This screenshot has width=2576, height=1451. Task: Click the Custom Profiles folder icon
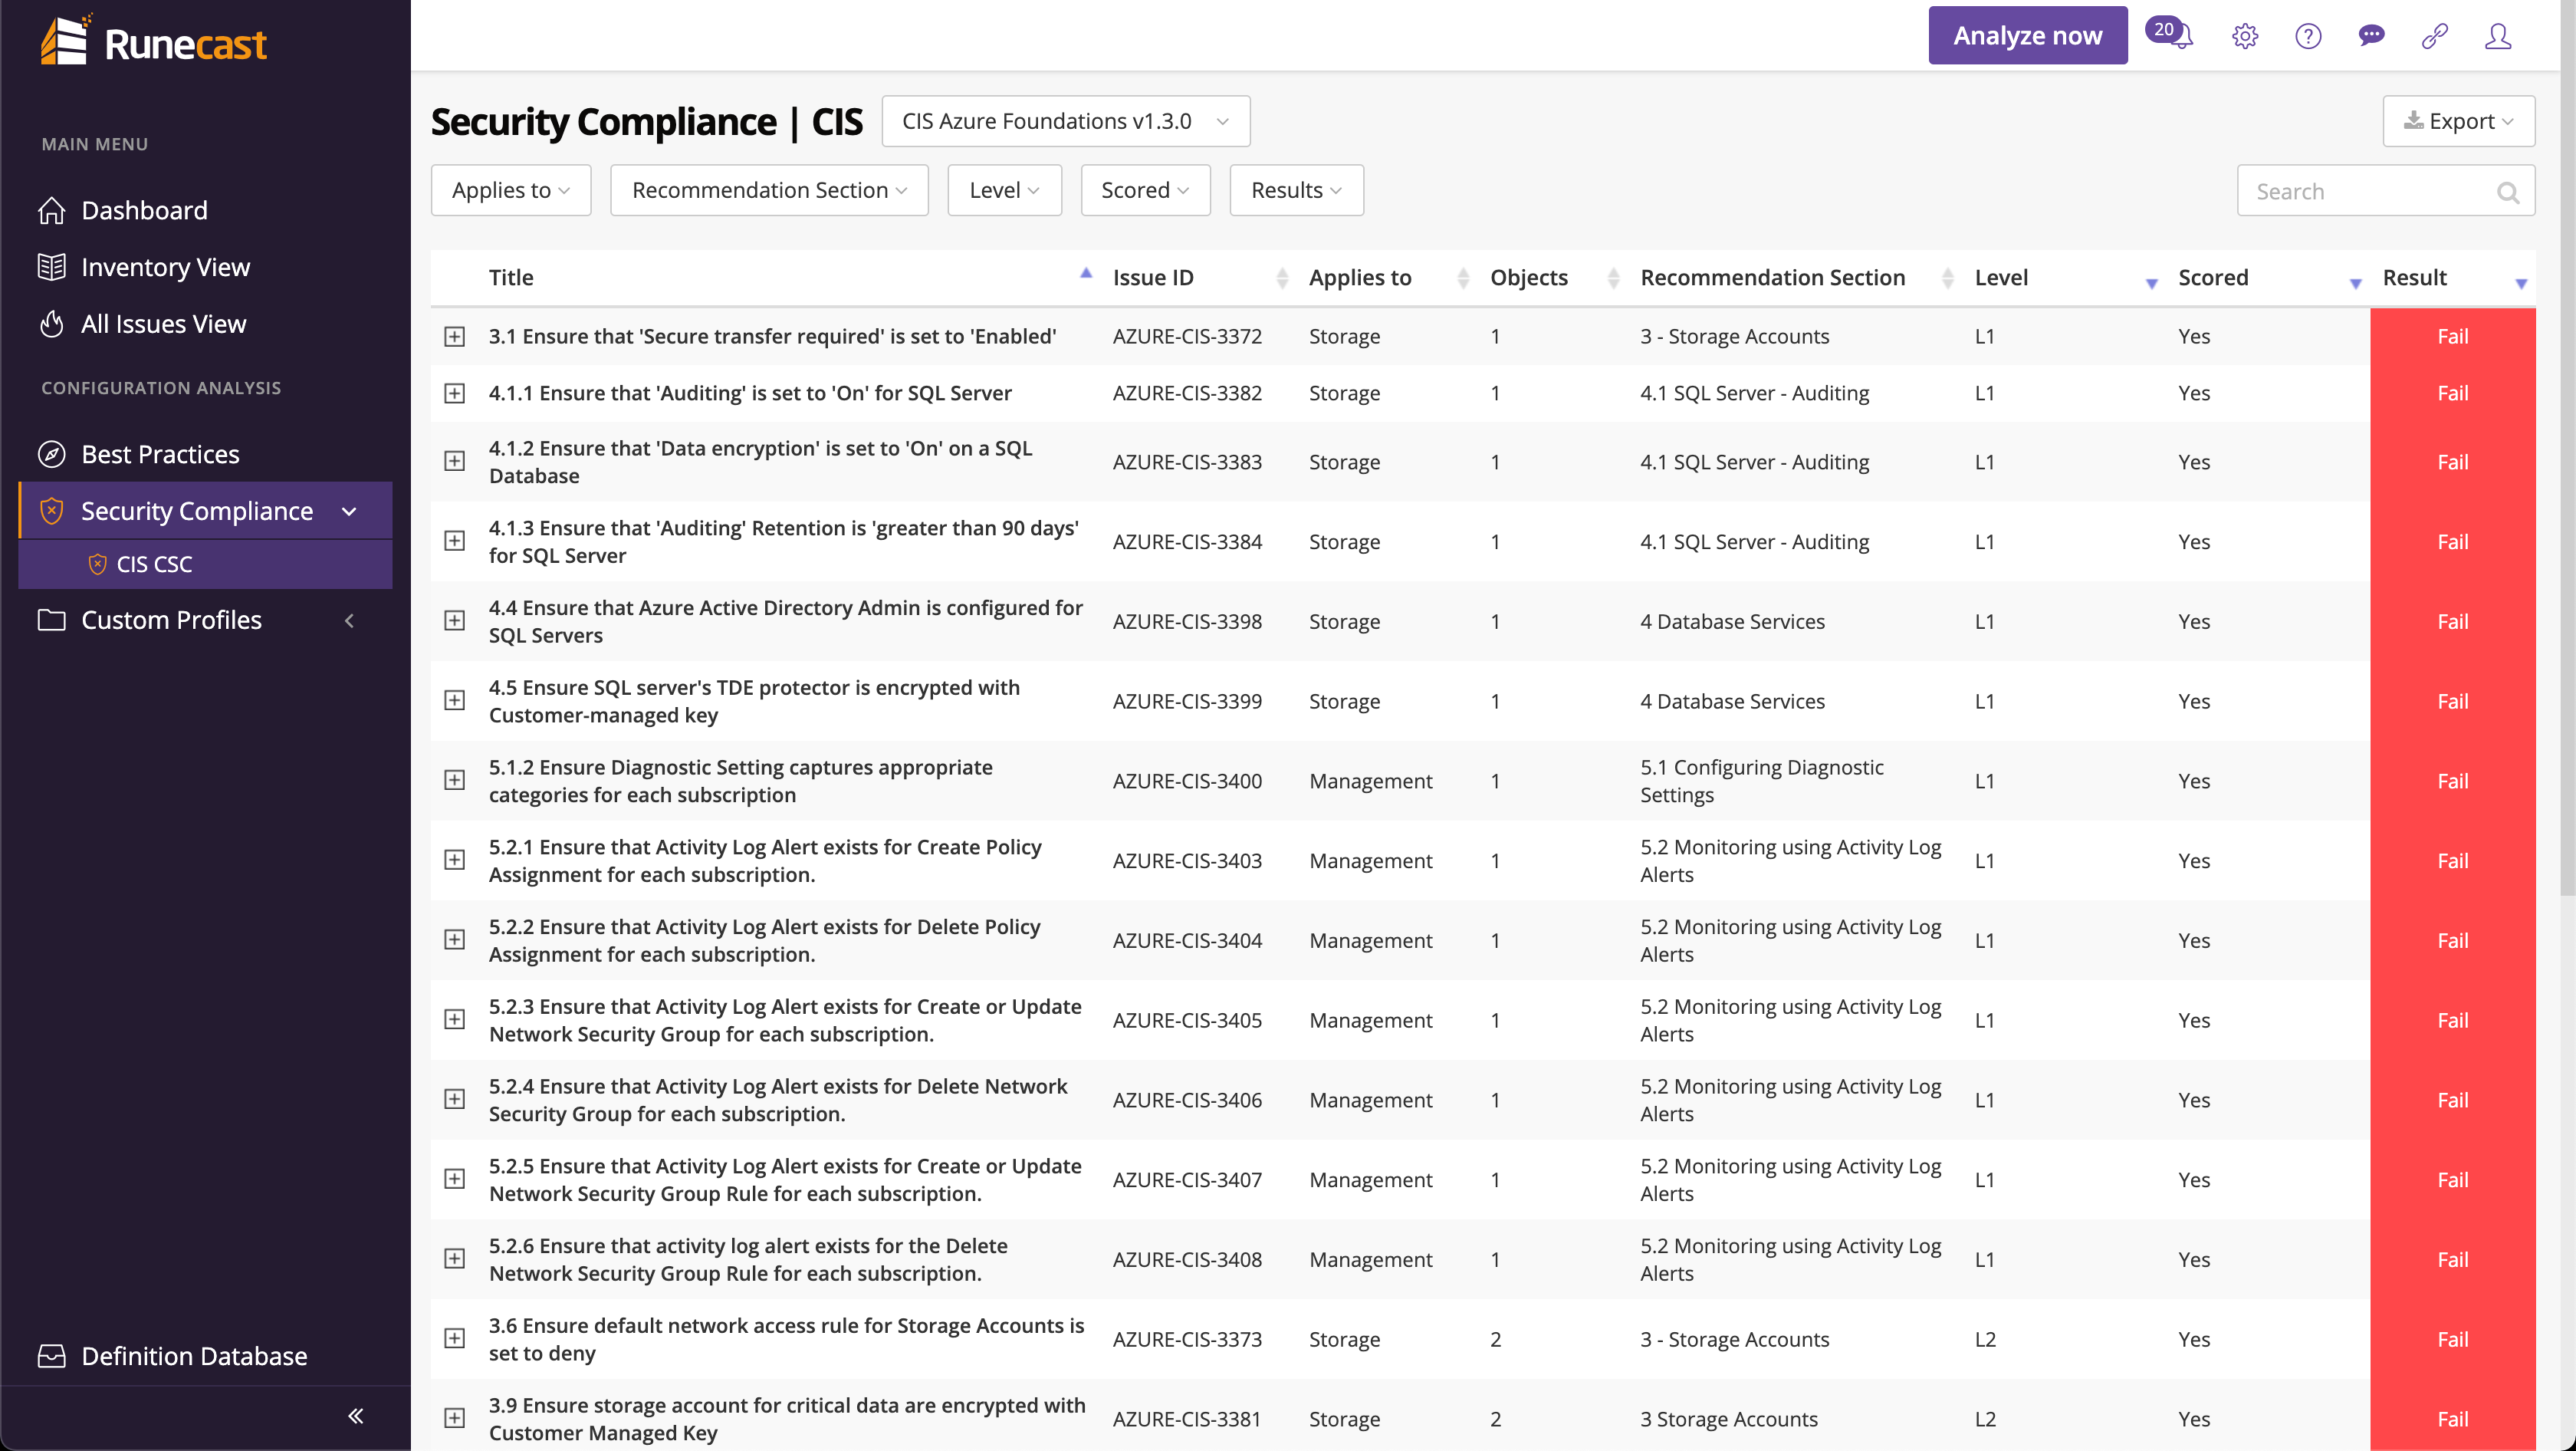click(x=52, y=620)
